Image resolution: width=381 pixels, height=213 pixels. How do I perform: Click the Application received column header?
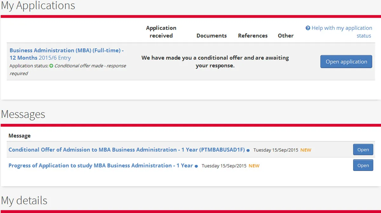pyautogui.click(x=161, y=32)
